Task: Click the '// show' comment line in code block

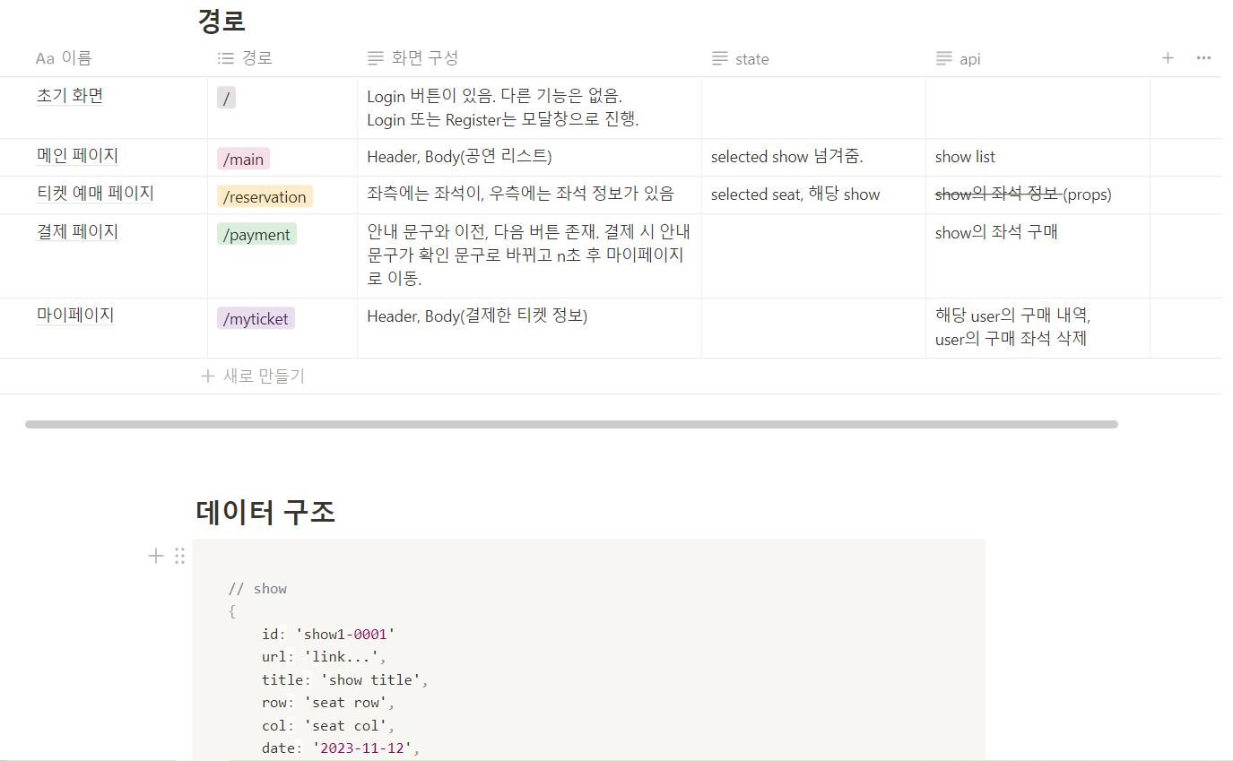Action: point(257,589)
